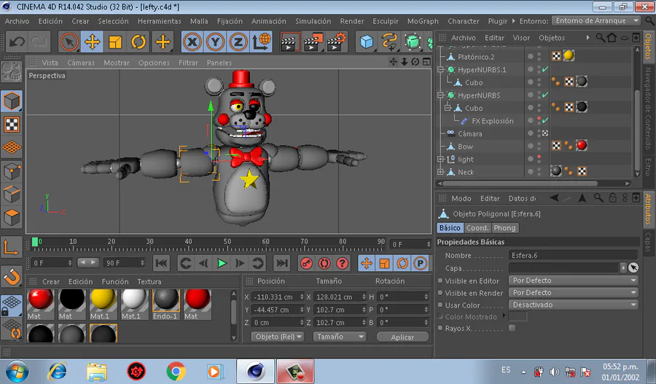
Task: Select the Live Selection cursor tool
Action: (69, 42)
